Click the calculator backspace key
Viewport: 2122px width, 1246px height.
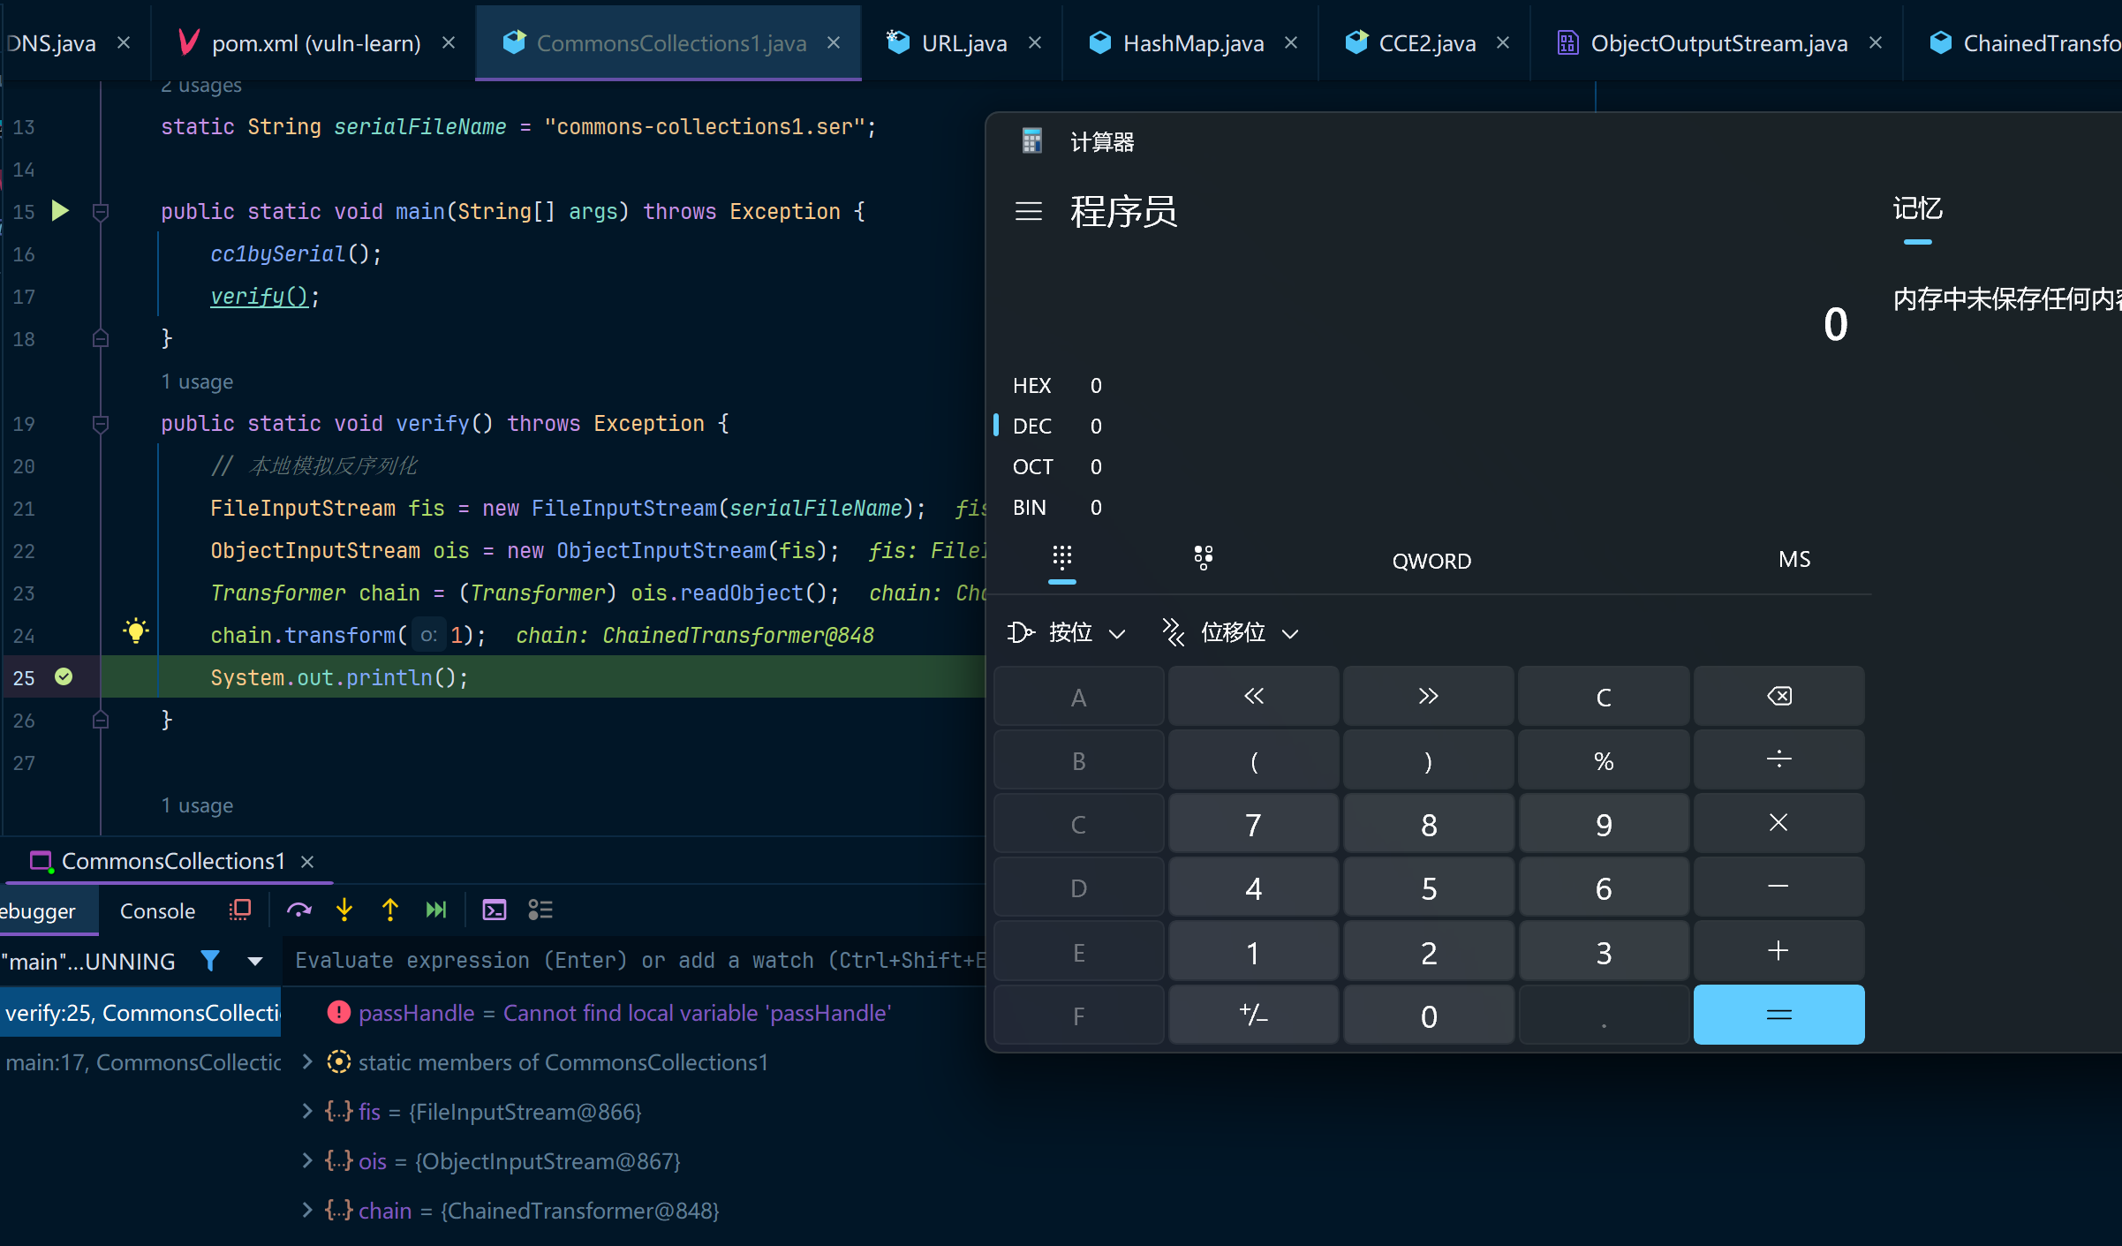[x=1778, y=697]
